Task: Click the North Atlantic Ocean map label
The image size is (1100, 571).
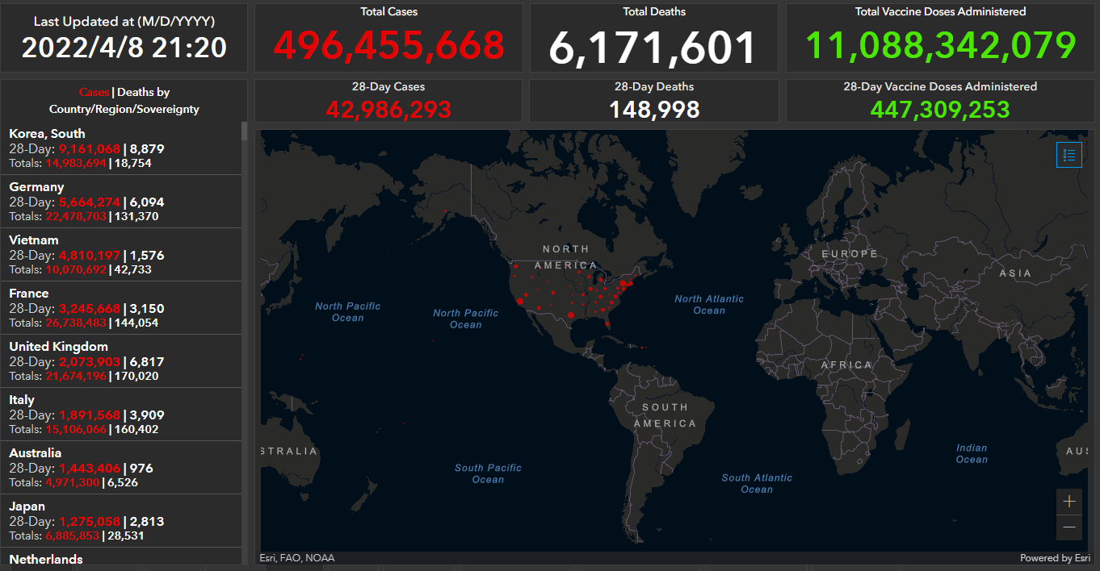Action: click(709, 305)
